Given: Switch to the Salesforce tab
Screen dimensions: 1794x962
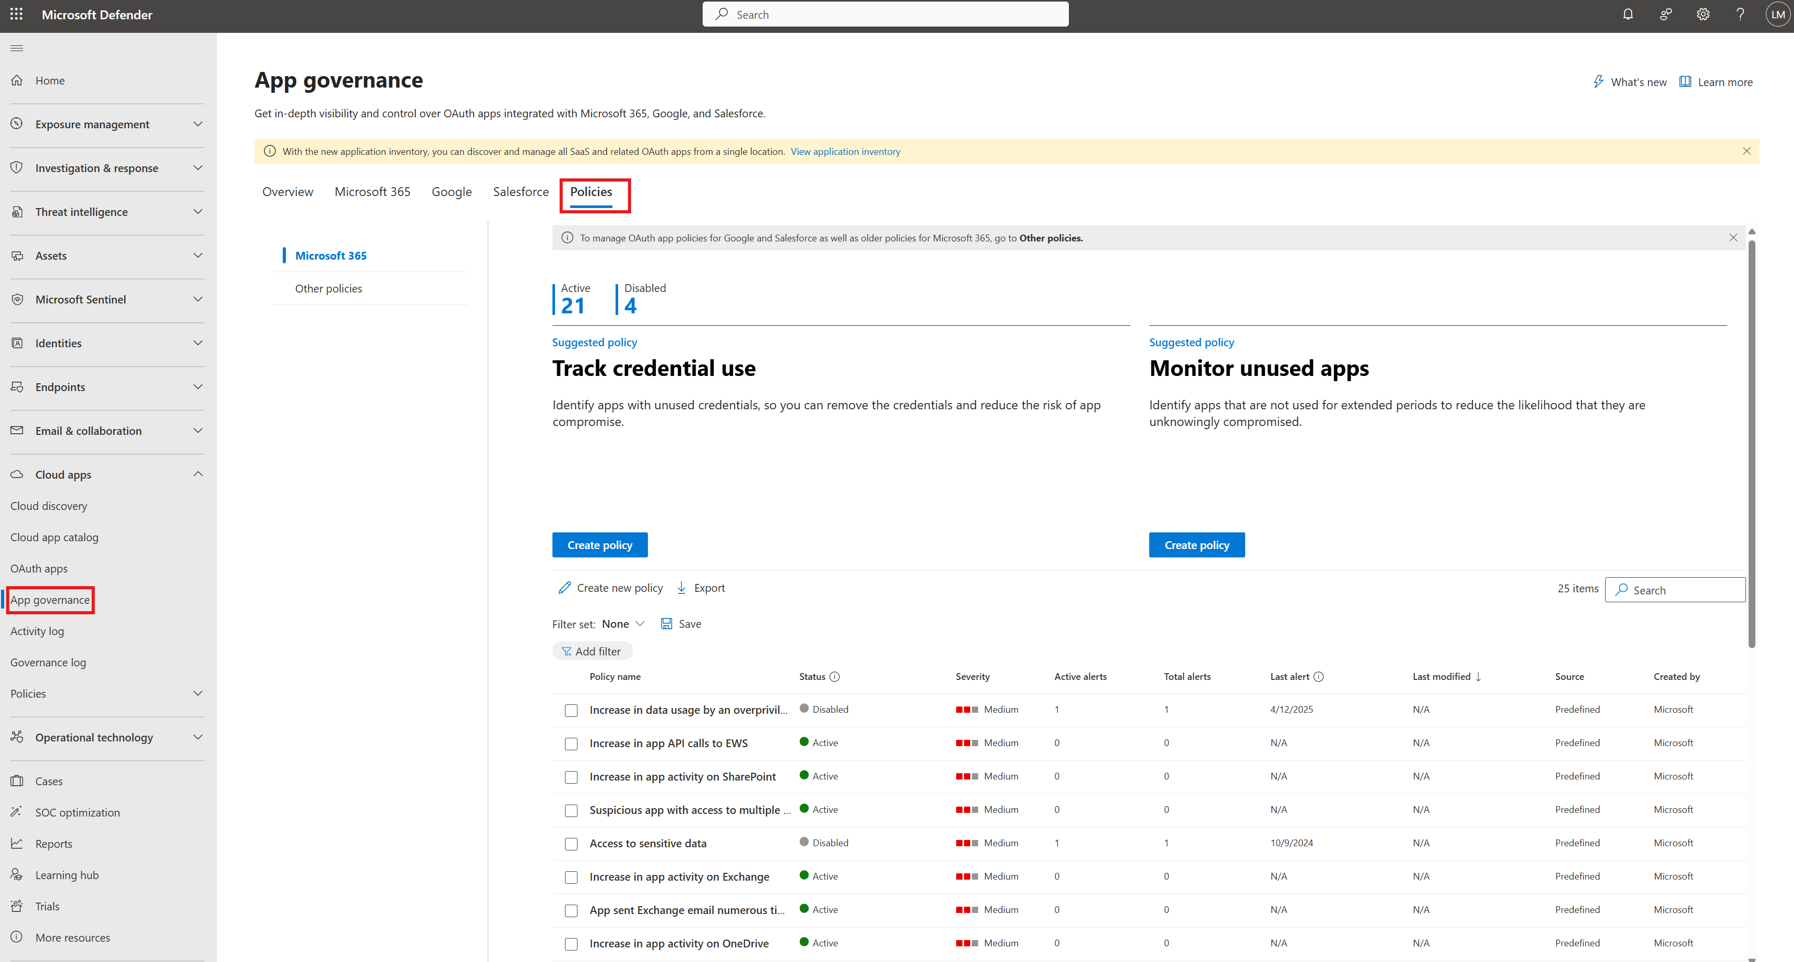Looking at the screenshot, I should [x=520, y=191].
